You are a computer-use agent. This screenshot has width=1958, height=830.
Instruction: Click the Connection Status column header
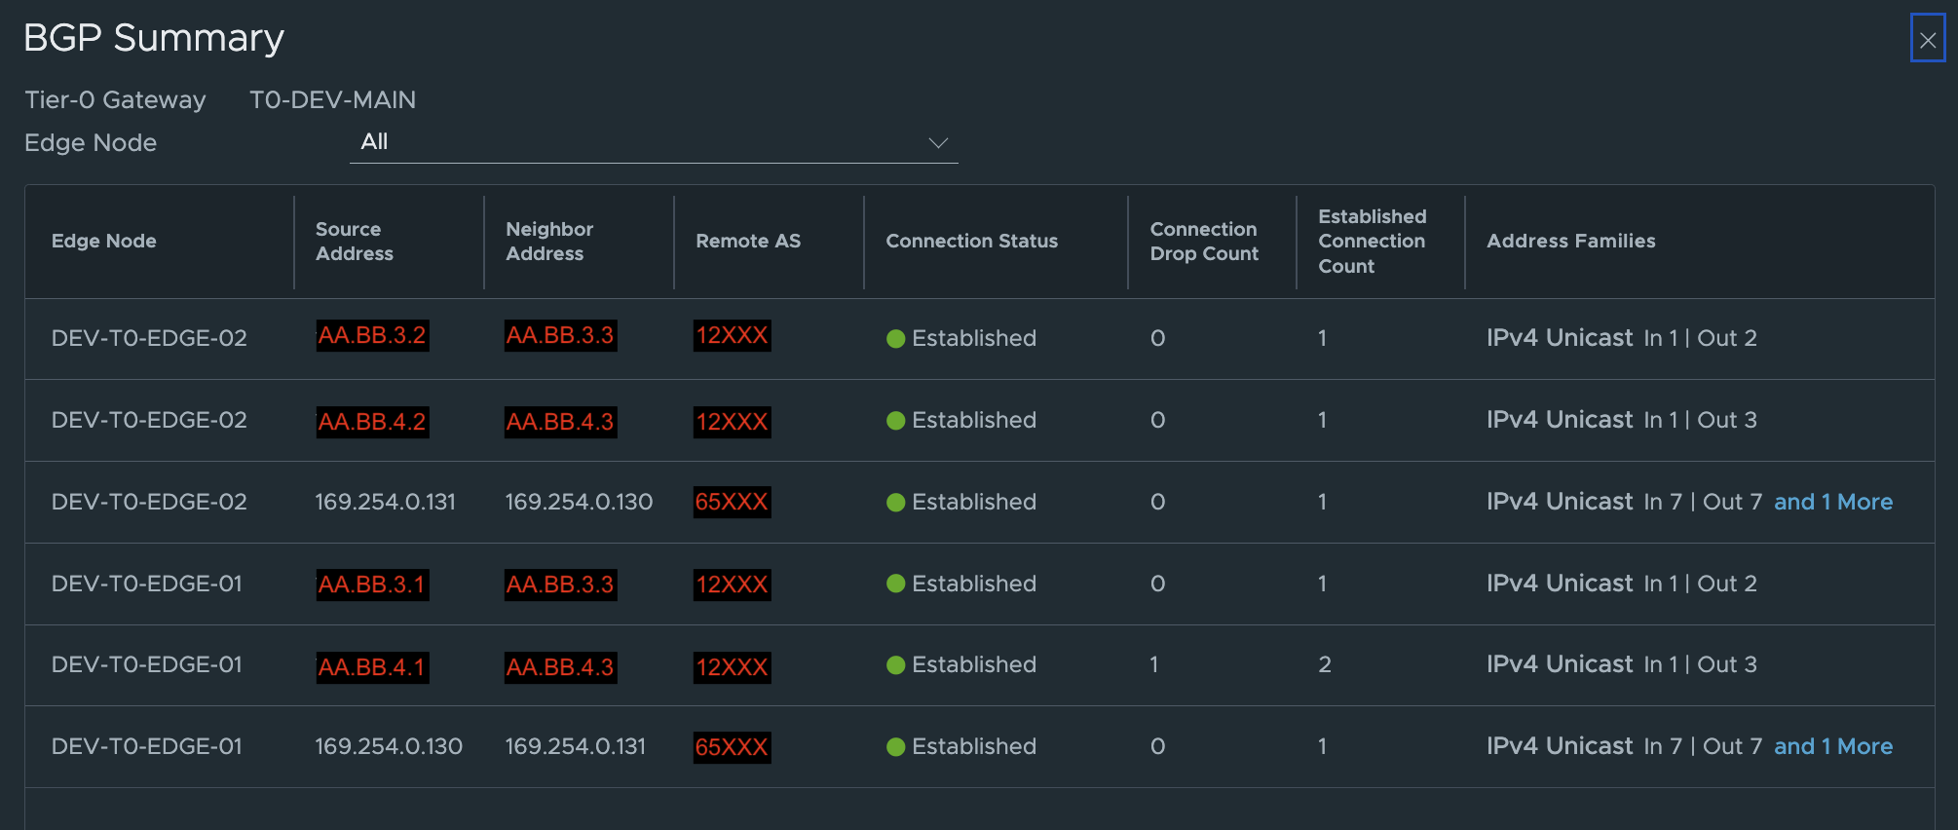pyautogui.click(x=971, y=241)
